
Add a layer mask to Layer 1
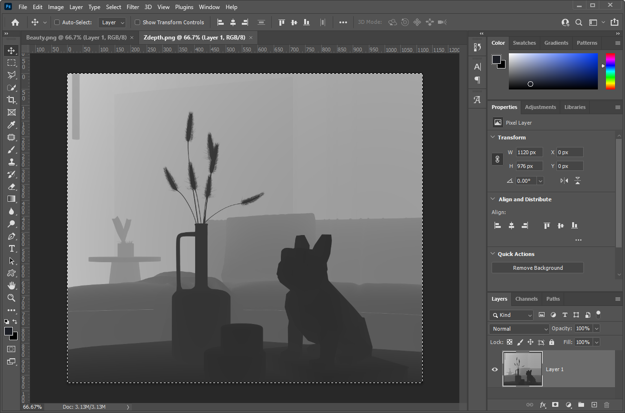coord(555,405)
